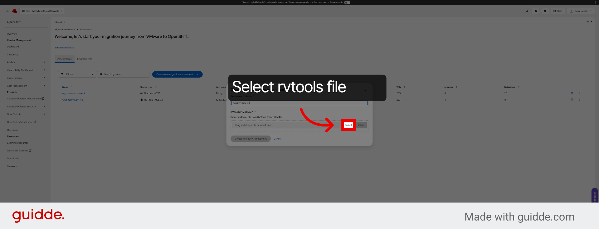This screenshot has width=599, height=229.
Task: Click VMs value 223
Action: coord(398,100)
